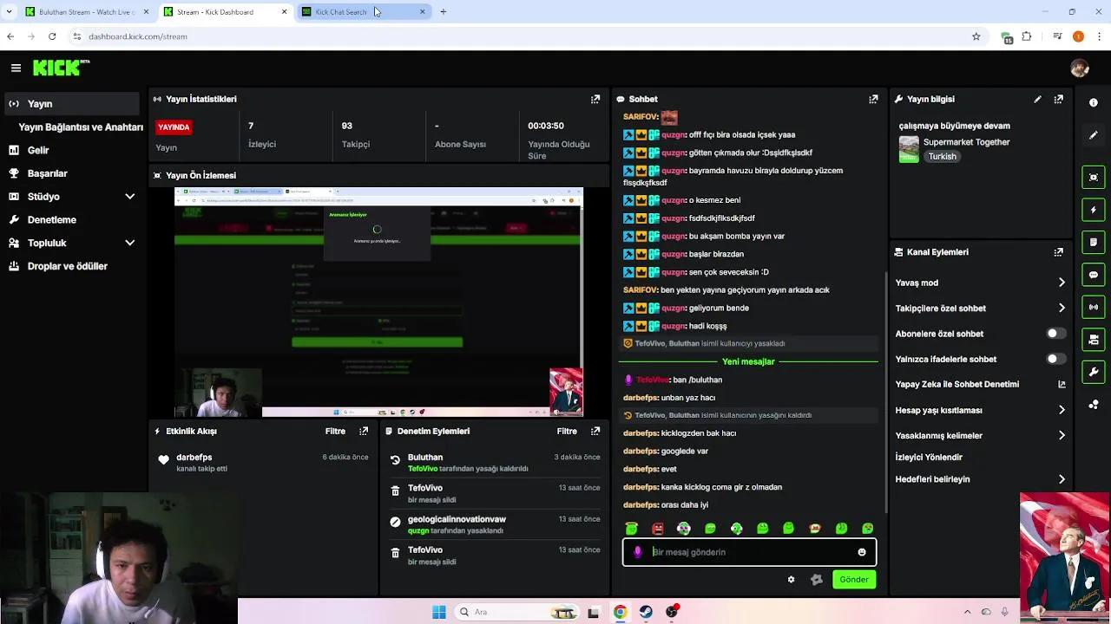Open the Filtre dropdown in Etkinlik Akışı
Screen dimensions: 1111x624
[x=335, y=431]
